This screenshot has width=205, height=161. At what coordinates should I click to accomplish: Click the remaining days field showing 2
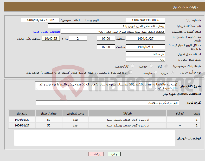[78, 38]
